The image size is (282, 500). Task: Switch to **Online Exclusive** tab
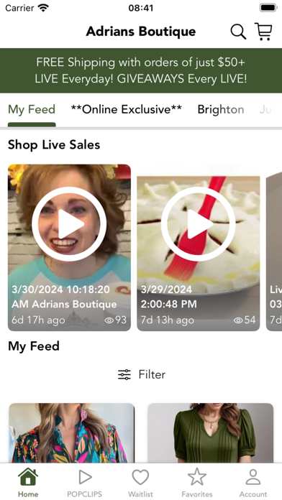coord(127,109)
